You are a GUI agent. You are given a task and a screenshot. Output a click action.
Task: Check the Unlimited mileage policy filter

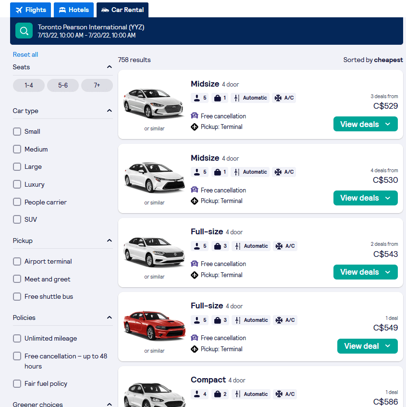pyautogui.click(x=17, y=338)
